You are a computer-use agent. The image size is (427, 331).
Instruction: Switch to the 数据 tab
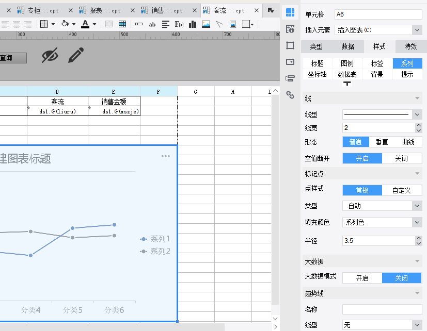pos(348,47)
